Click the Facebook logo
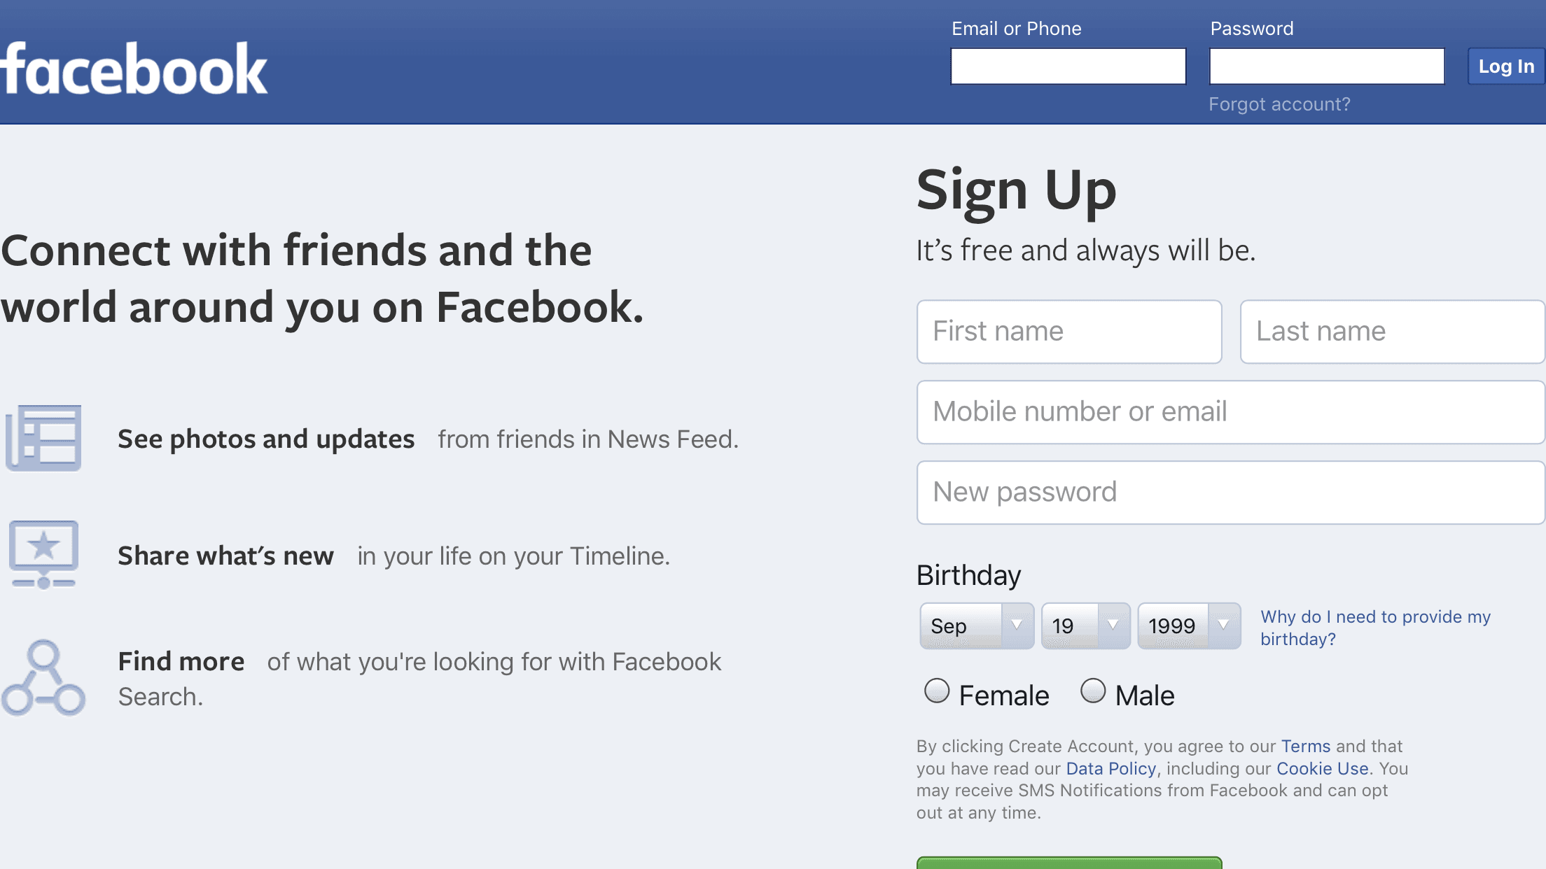The image size is (1546, 869). [134, 69]
